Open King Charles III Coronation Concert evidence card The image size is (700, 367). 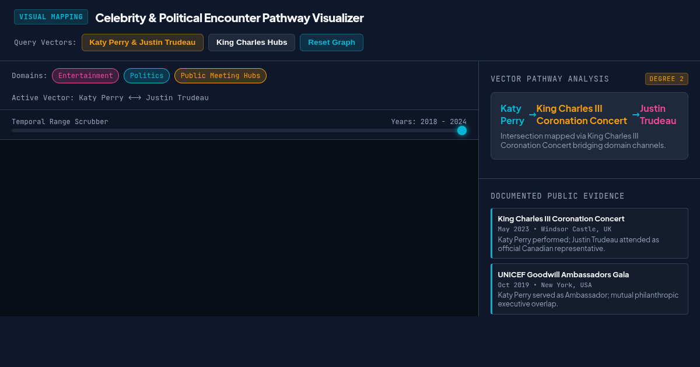[589, 233]
